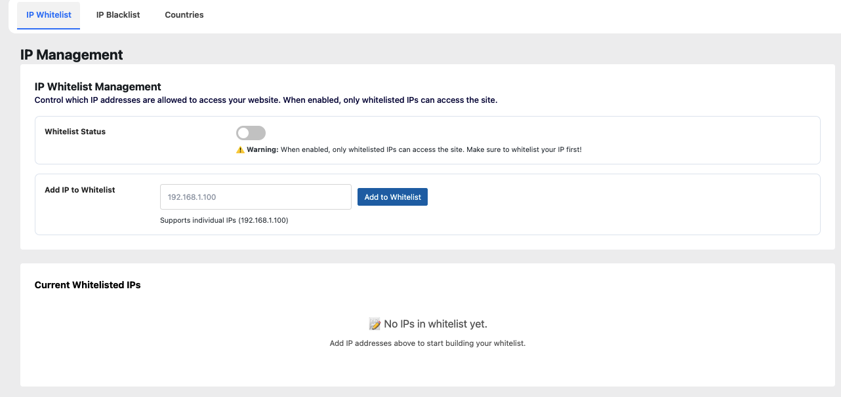Click the Supports individual IPs hint text

coord(224,221)
